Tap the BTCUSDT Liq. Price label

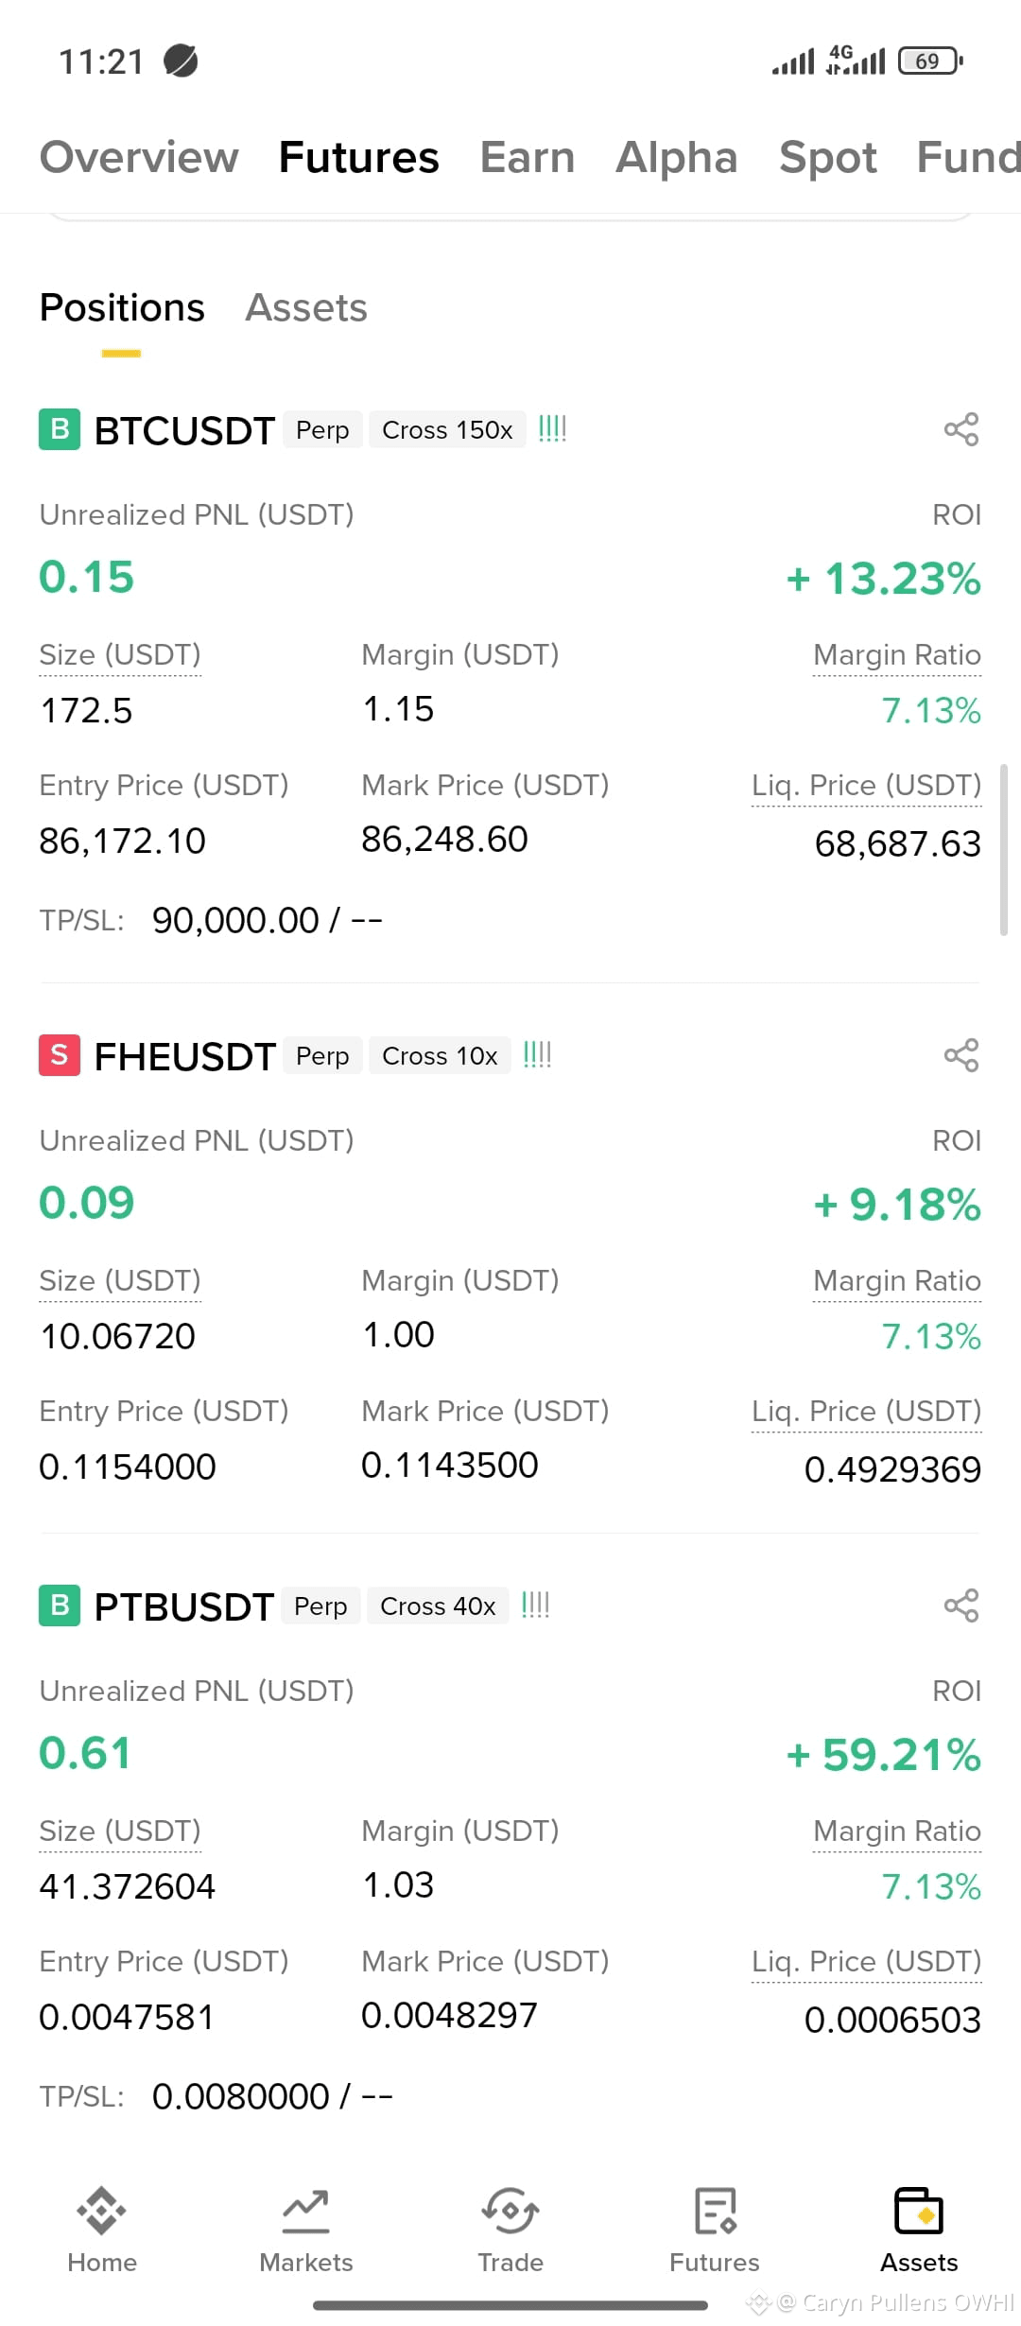866,786
